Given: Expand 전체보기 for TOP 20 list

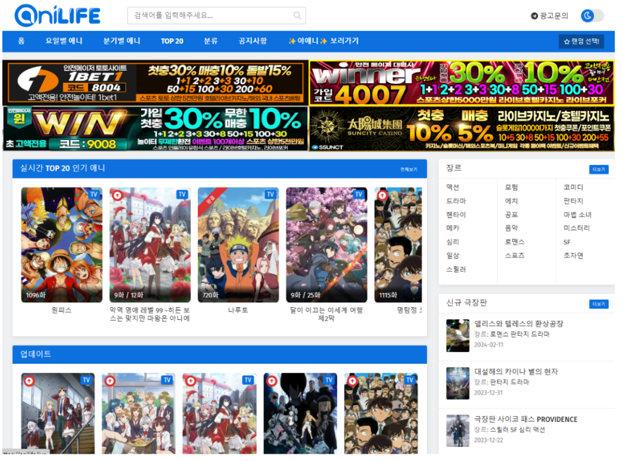Looking at the screenshot, I should (x=408, y=169).
